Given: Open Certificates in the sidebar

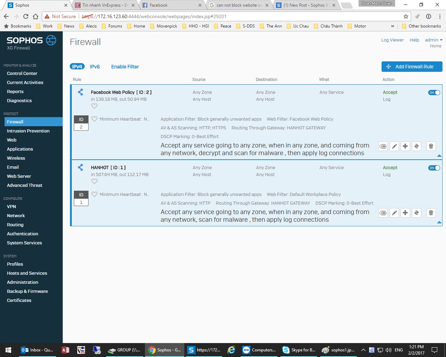Looking at the screenshot, I should pyautogui.click(x=19, y=301).
